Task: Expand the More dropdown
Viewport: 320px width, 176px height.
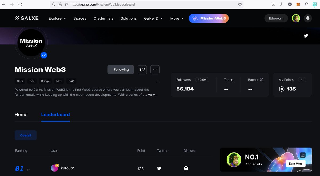Action: point(177,18)
